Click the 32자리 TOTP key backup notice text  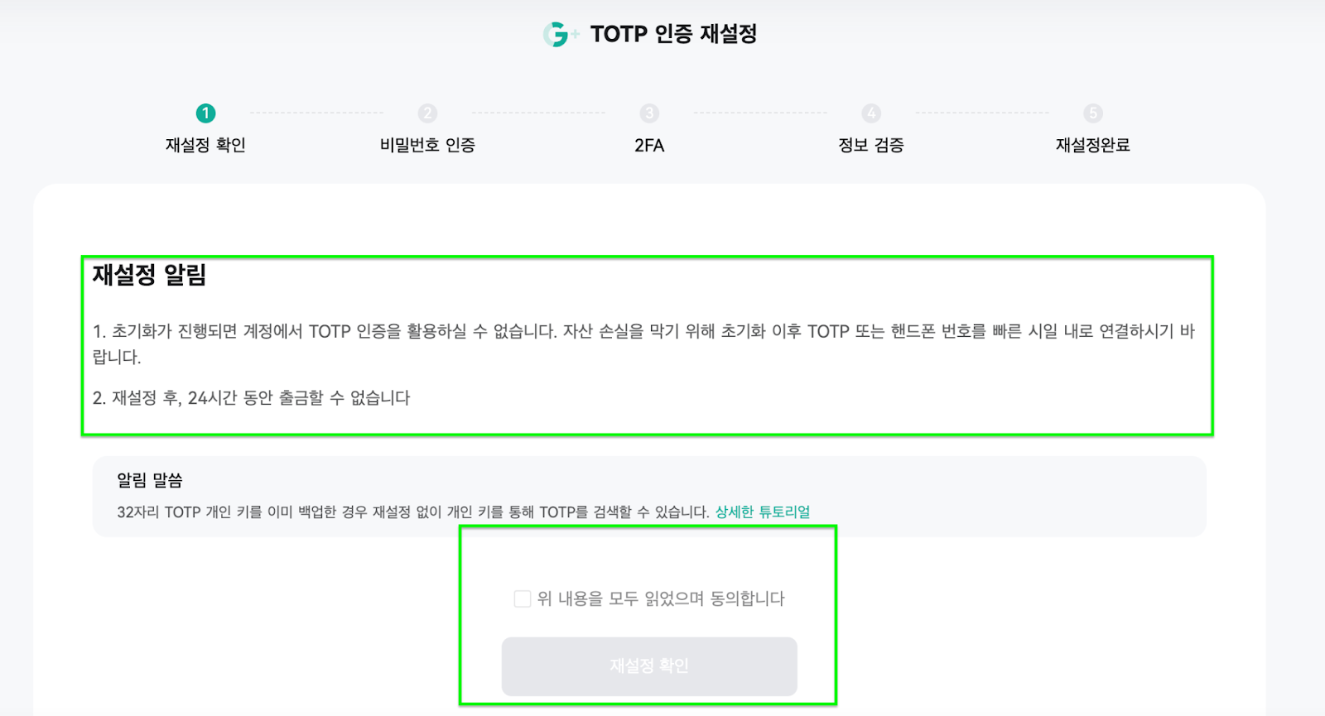click(x=412, y=512)
